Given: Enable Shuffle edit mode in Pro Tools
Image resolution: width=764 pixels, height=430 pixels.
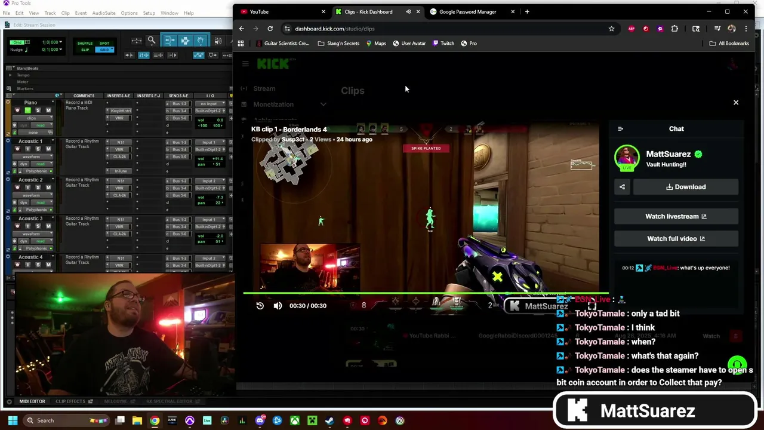Looking at the screenshot, I should 85,44.
